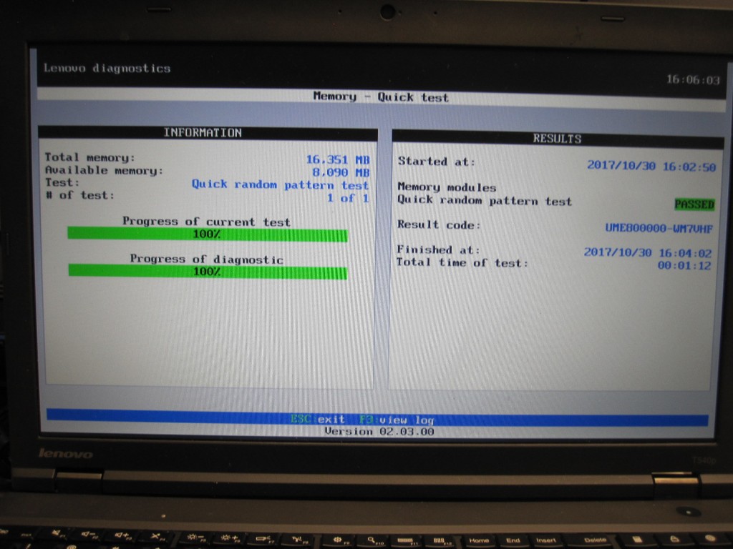Select total test time 00:01:12
733x549 pixels.
point(684,265)
